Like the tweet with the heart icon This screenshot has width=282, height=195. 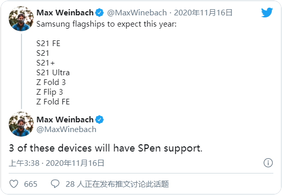(x=14, y=184)
